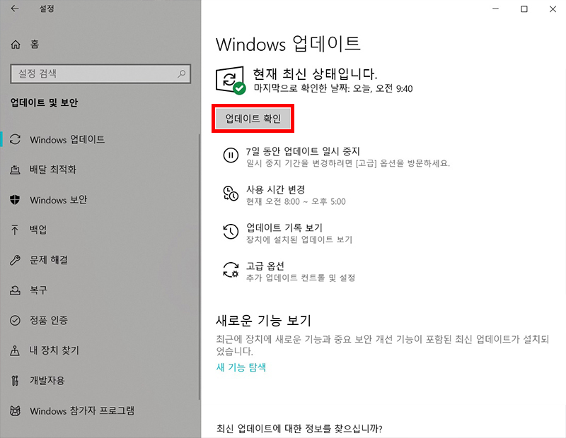Click the 문제 해결 wrench icon
This screenshot has height=438, width=566.
click(x=15, y=260)
